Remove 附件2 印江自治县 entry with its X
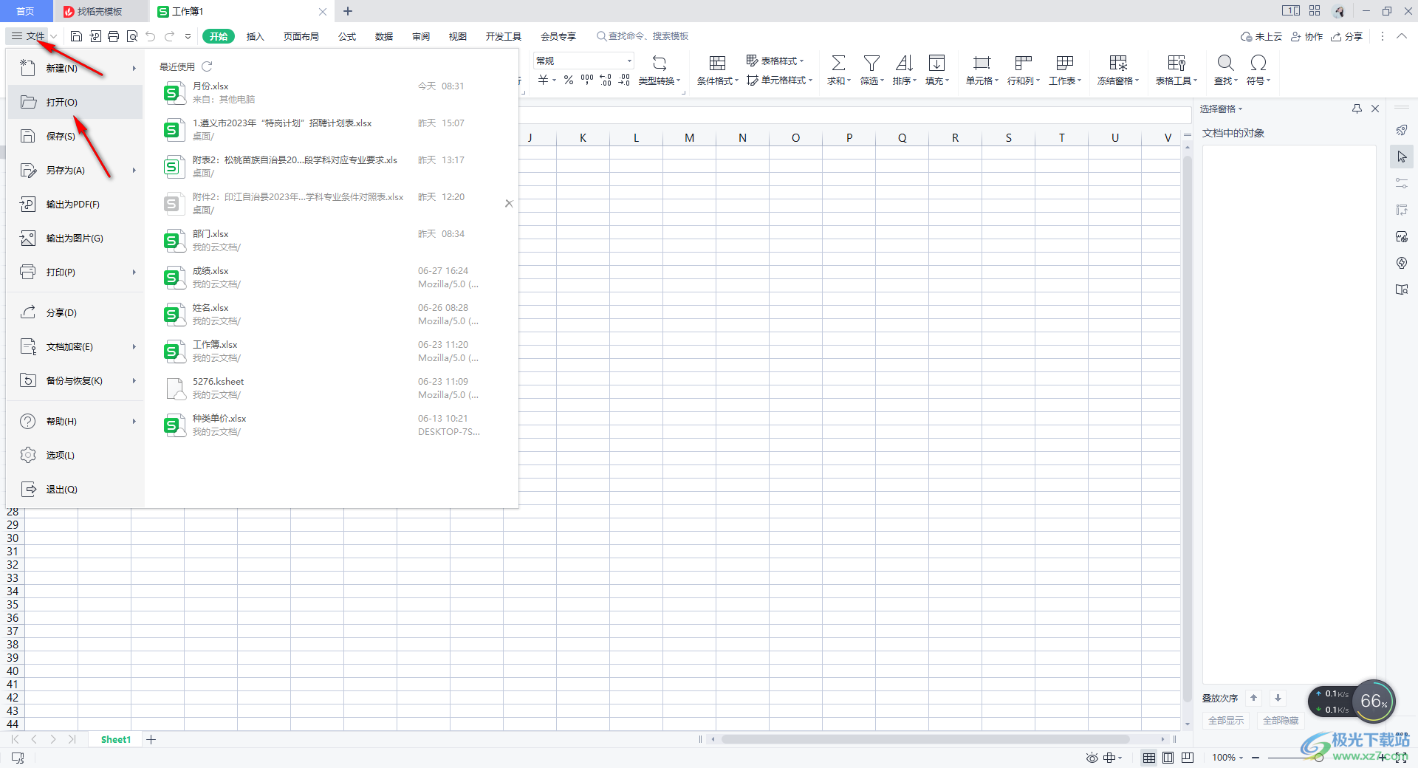Screen dimensions: 1418x768 coord(509,203)
